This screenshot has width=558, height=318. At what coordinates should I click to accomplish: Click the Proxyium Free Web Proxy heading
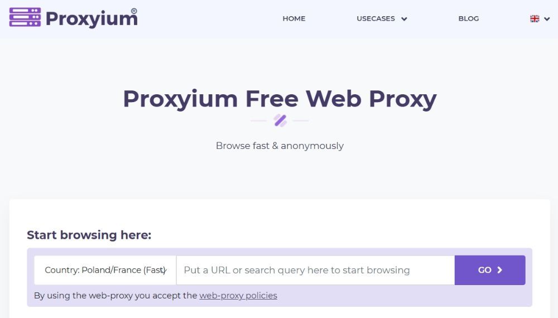click(280, 99)
